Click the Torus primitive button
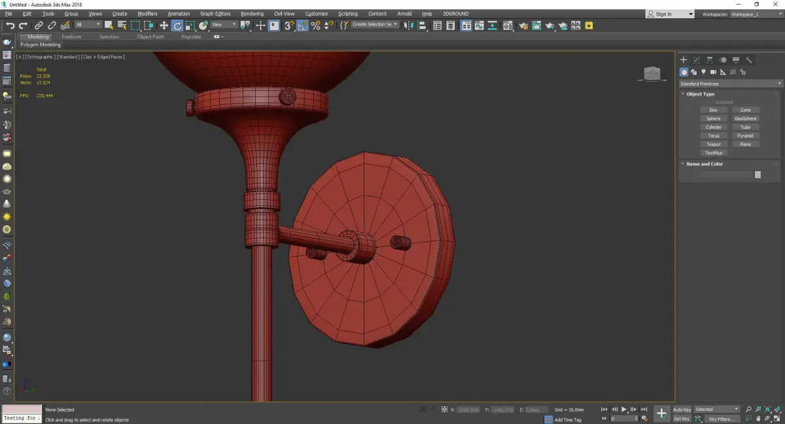 pyautogui.click(x=713, y=136)
